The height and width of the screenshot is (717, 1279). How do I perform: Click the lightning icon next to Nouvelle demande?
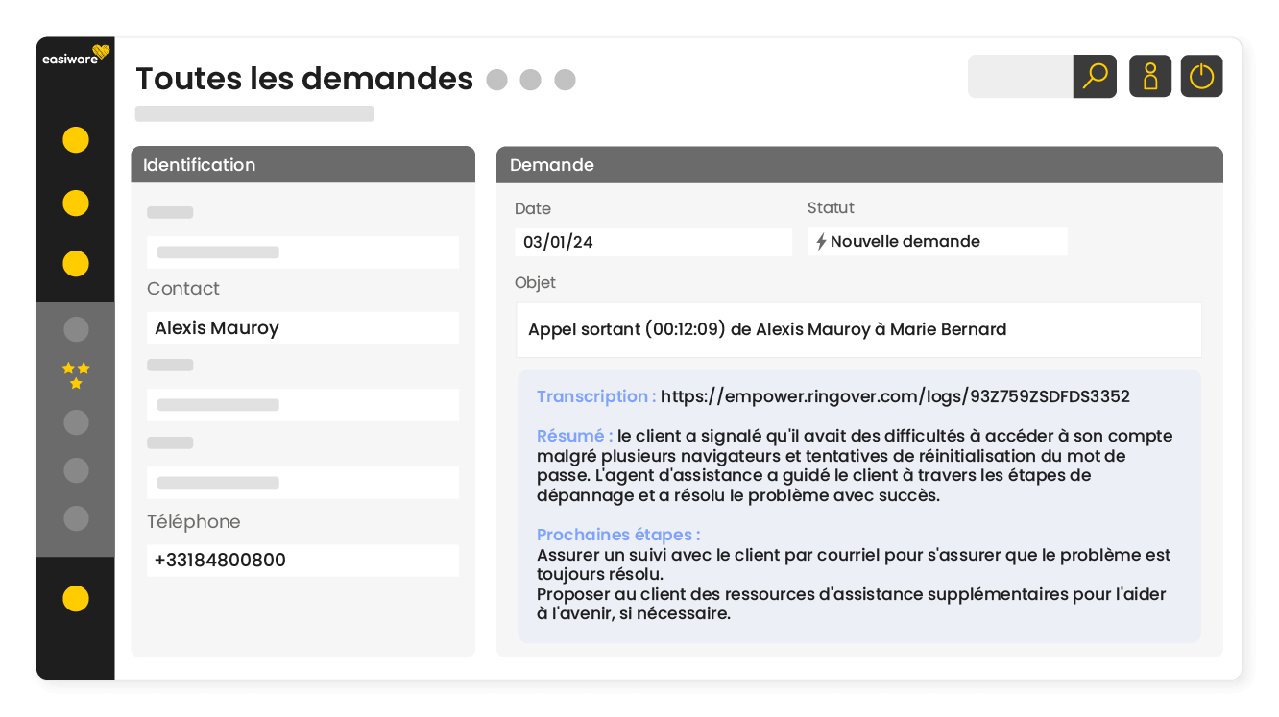coord(822,241)
